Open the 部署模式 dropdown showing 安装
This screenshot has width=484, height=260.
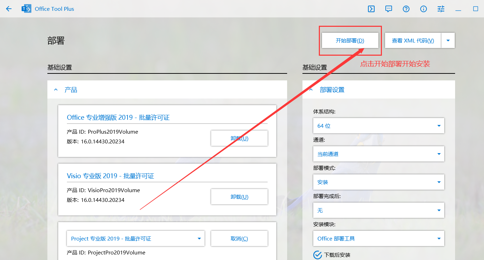379,182
